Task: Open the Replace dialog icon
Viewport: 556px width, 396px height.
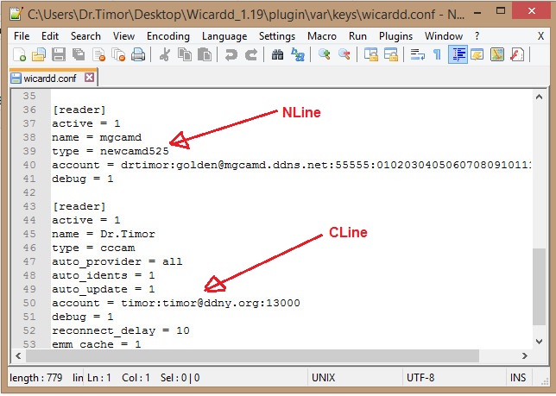Action: (298, 55)
